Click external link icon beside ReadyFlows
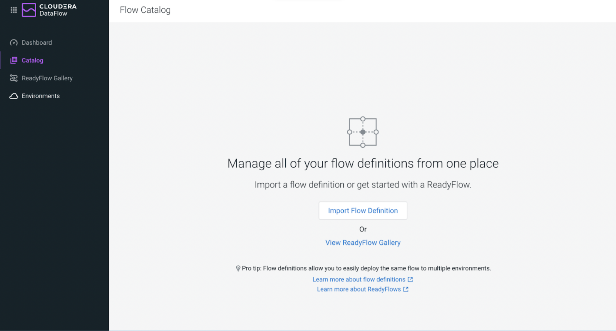 406,289
